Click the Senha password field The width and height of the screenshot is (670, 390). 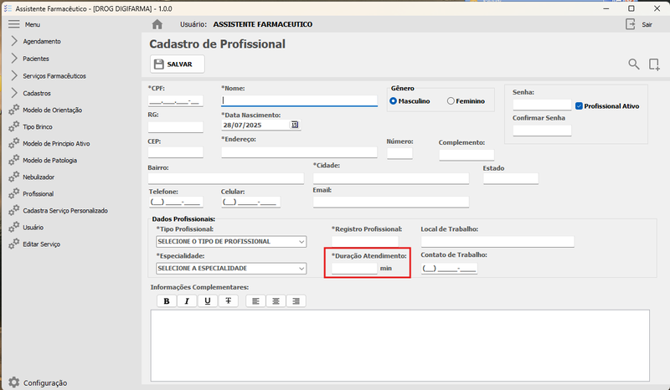pos(542,105)
